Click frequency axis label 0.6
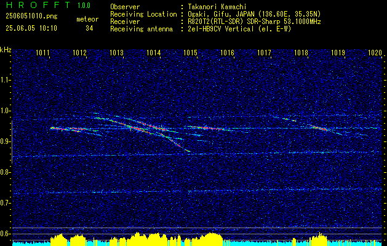The image size is (387, 246). coord(6,234)
